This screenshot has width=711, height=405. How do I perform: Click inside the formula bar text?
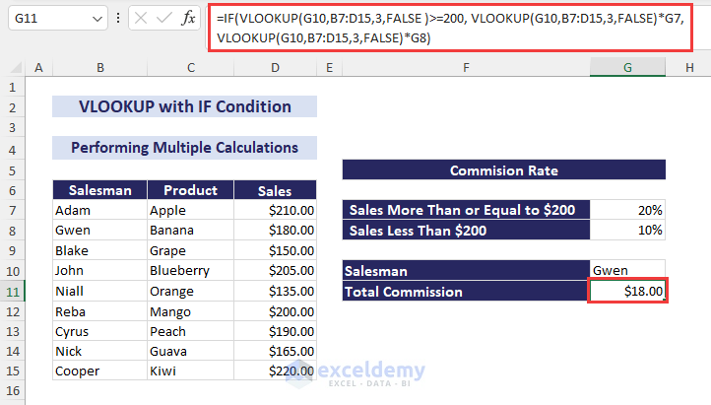tap(443, 28)
